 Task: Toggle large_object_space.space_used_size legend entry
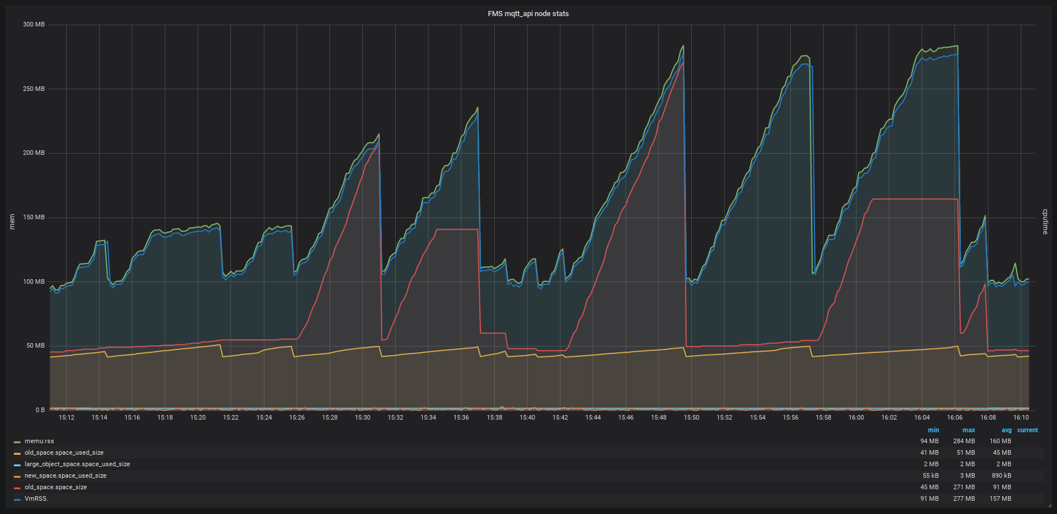[x=77, y=464]
